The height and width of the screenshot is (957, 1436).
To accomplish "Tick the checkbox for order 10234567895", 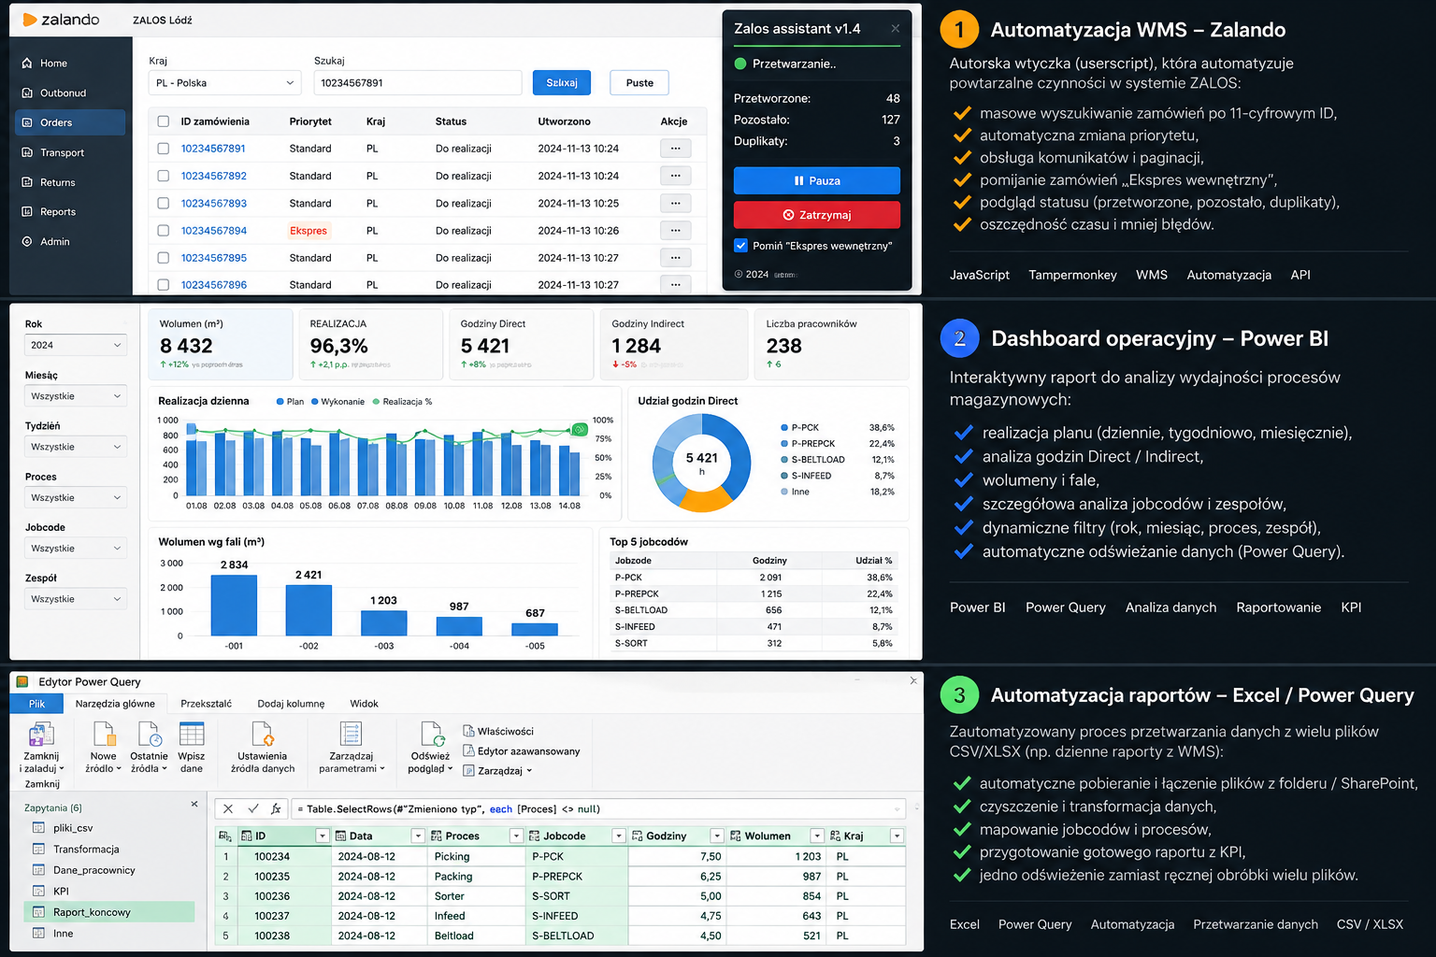I will pyautogui.click(x=164, y=258).
